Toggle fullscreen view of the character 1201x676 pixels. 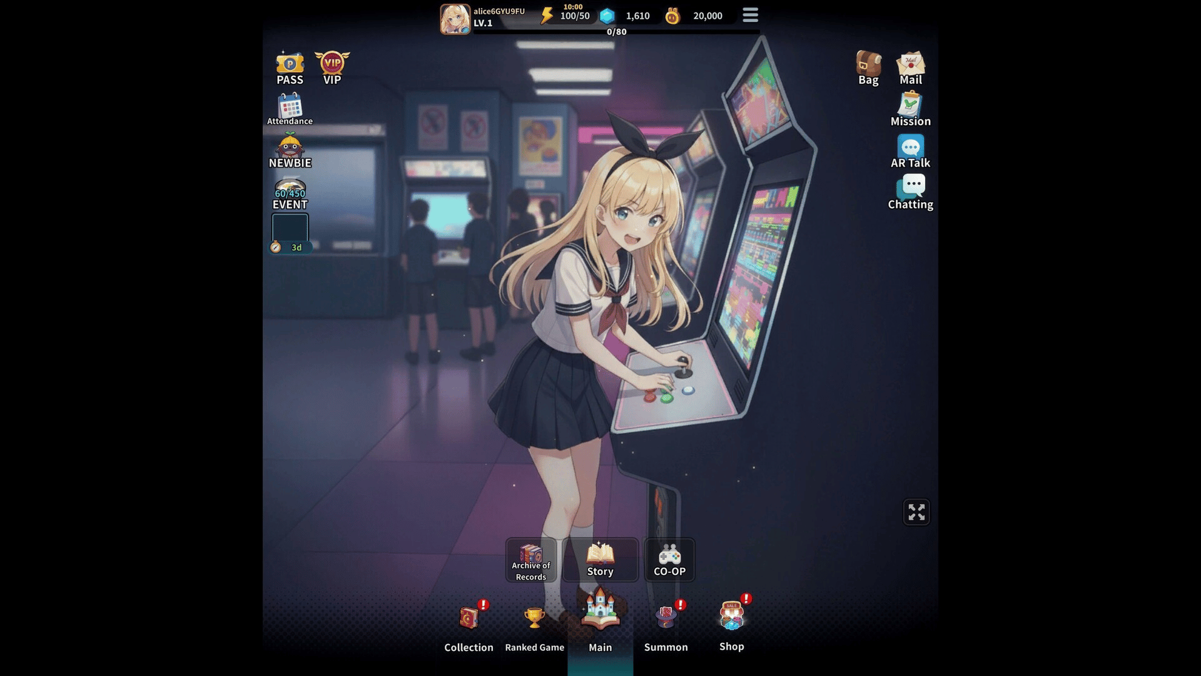pyautogui.click(x=916, y=512)
